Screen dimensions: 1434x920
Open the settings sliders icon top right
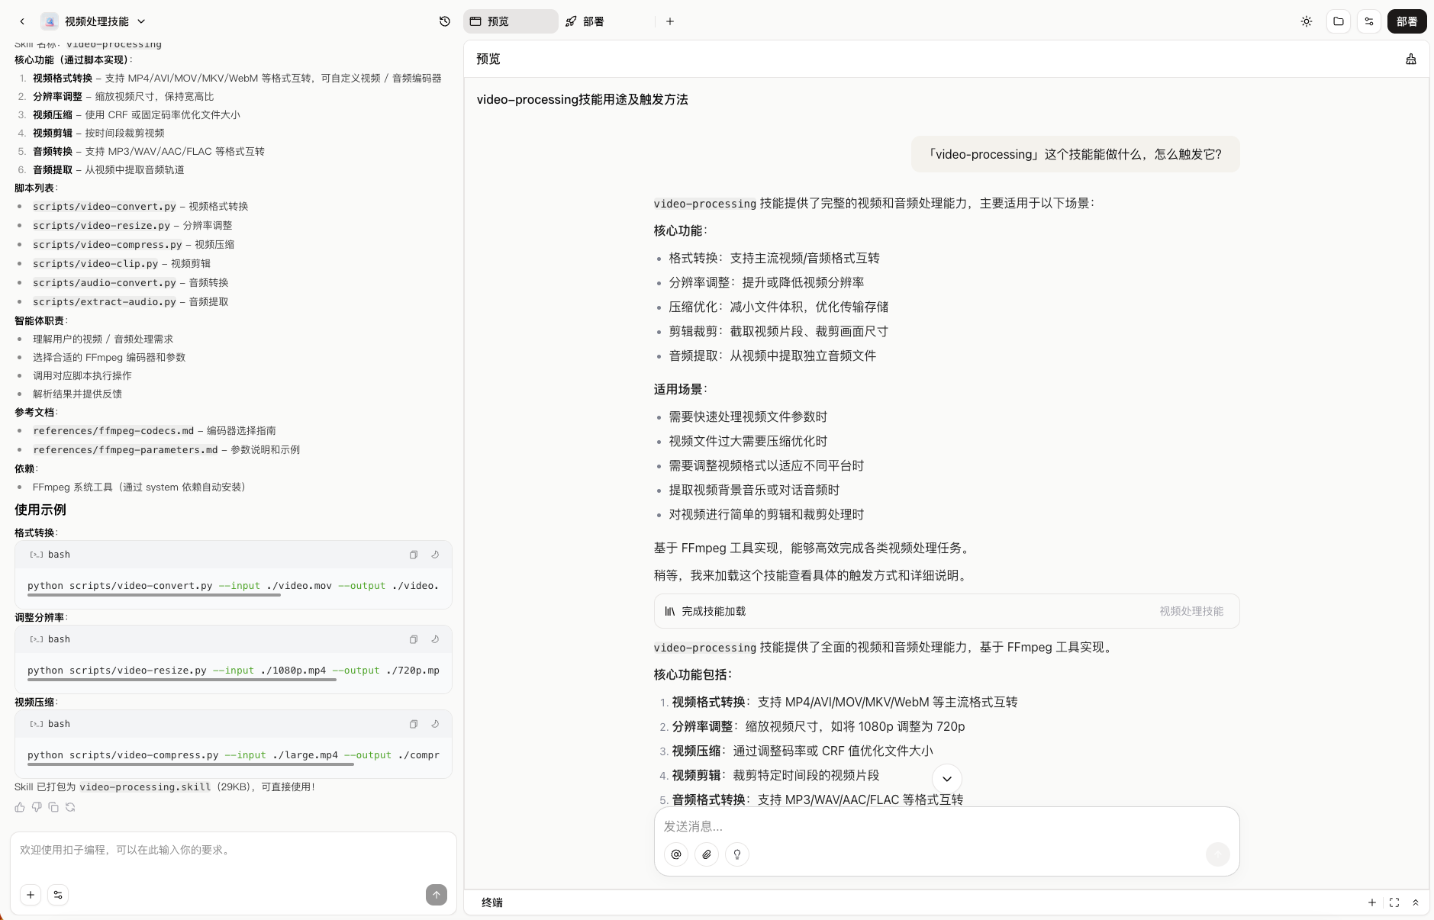point(1368,21)
